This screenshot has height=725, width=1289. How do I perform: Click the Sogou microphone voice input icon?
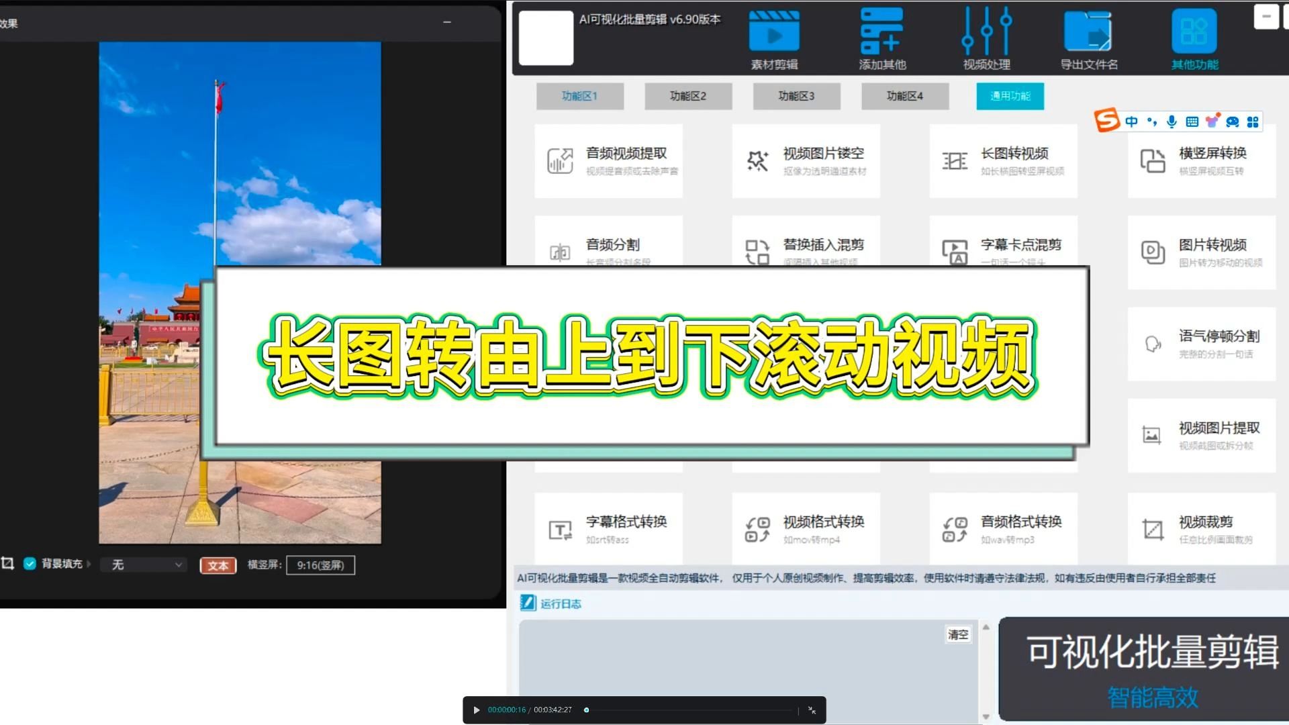(1172, 122)
